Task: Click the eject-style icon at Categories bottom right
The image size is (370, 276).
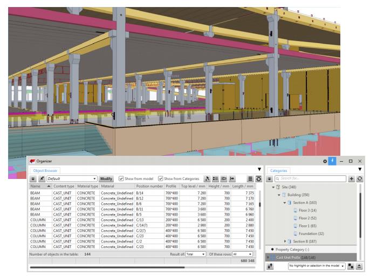Action: coord(359,266)
